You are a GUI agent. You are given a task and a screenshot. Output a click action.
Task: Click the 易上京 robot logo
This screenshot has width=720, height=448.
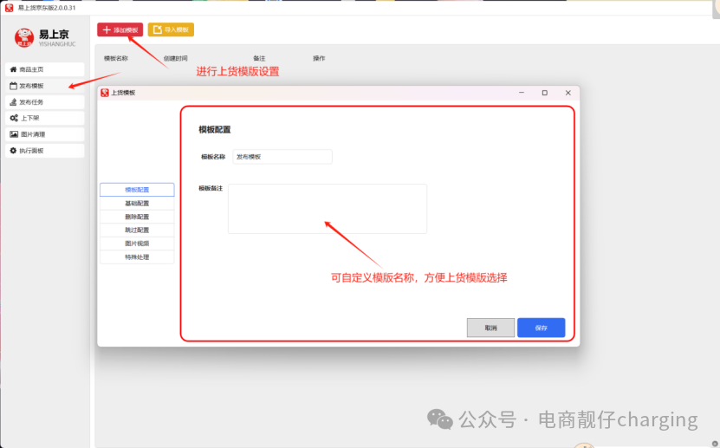(x=24, y=37)
